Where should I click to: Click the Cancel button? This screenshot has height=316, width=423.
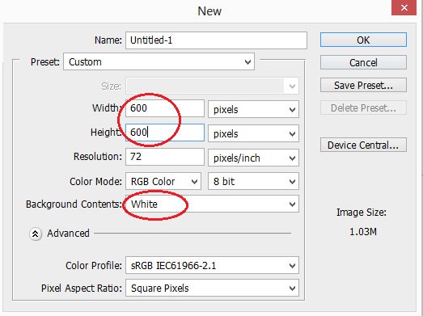[363, 62]
